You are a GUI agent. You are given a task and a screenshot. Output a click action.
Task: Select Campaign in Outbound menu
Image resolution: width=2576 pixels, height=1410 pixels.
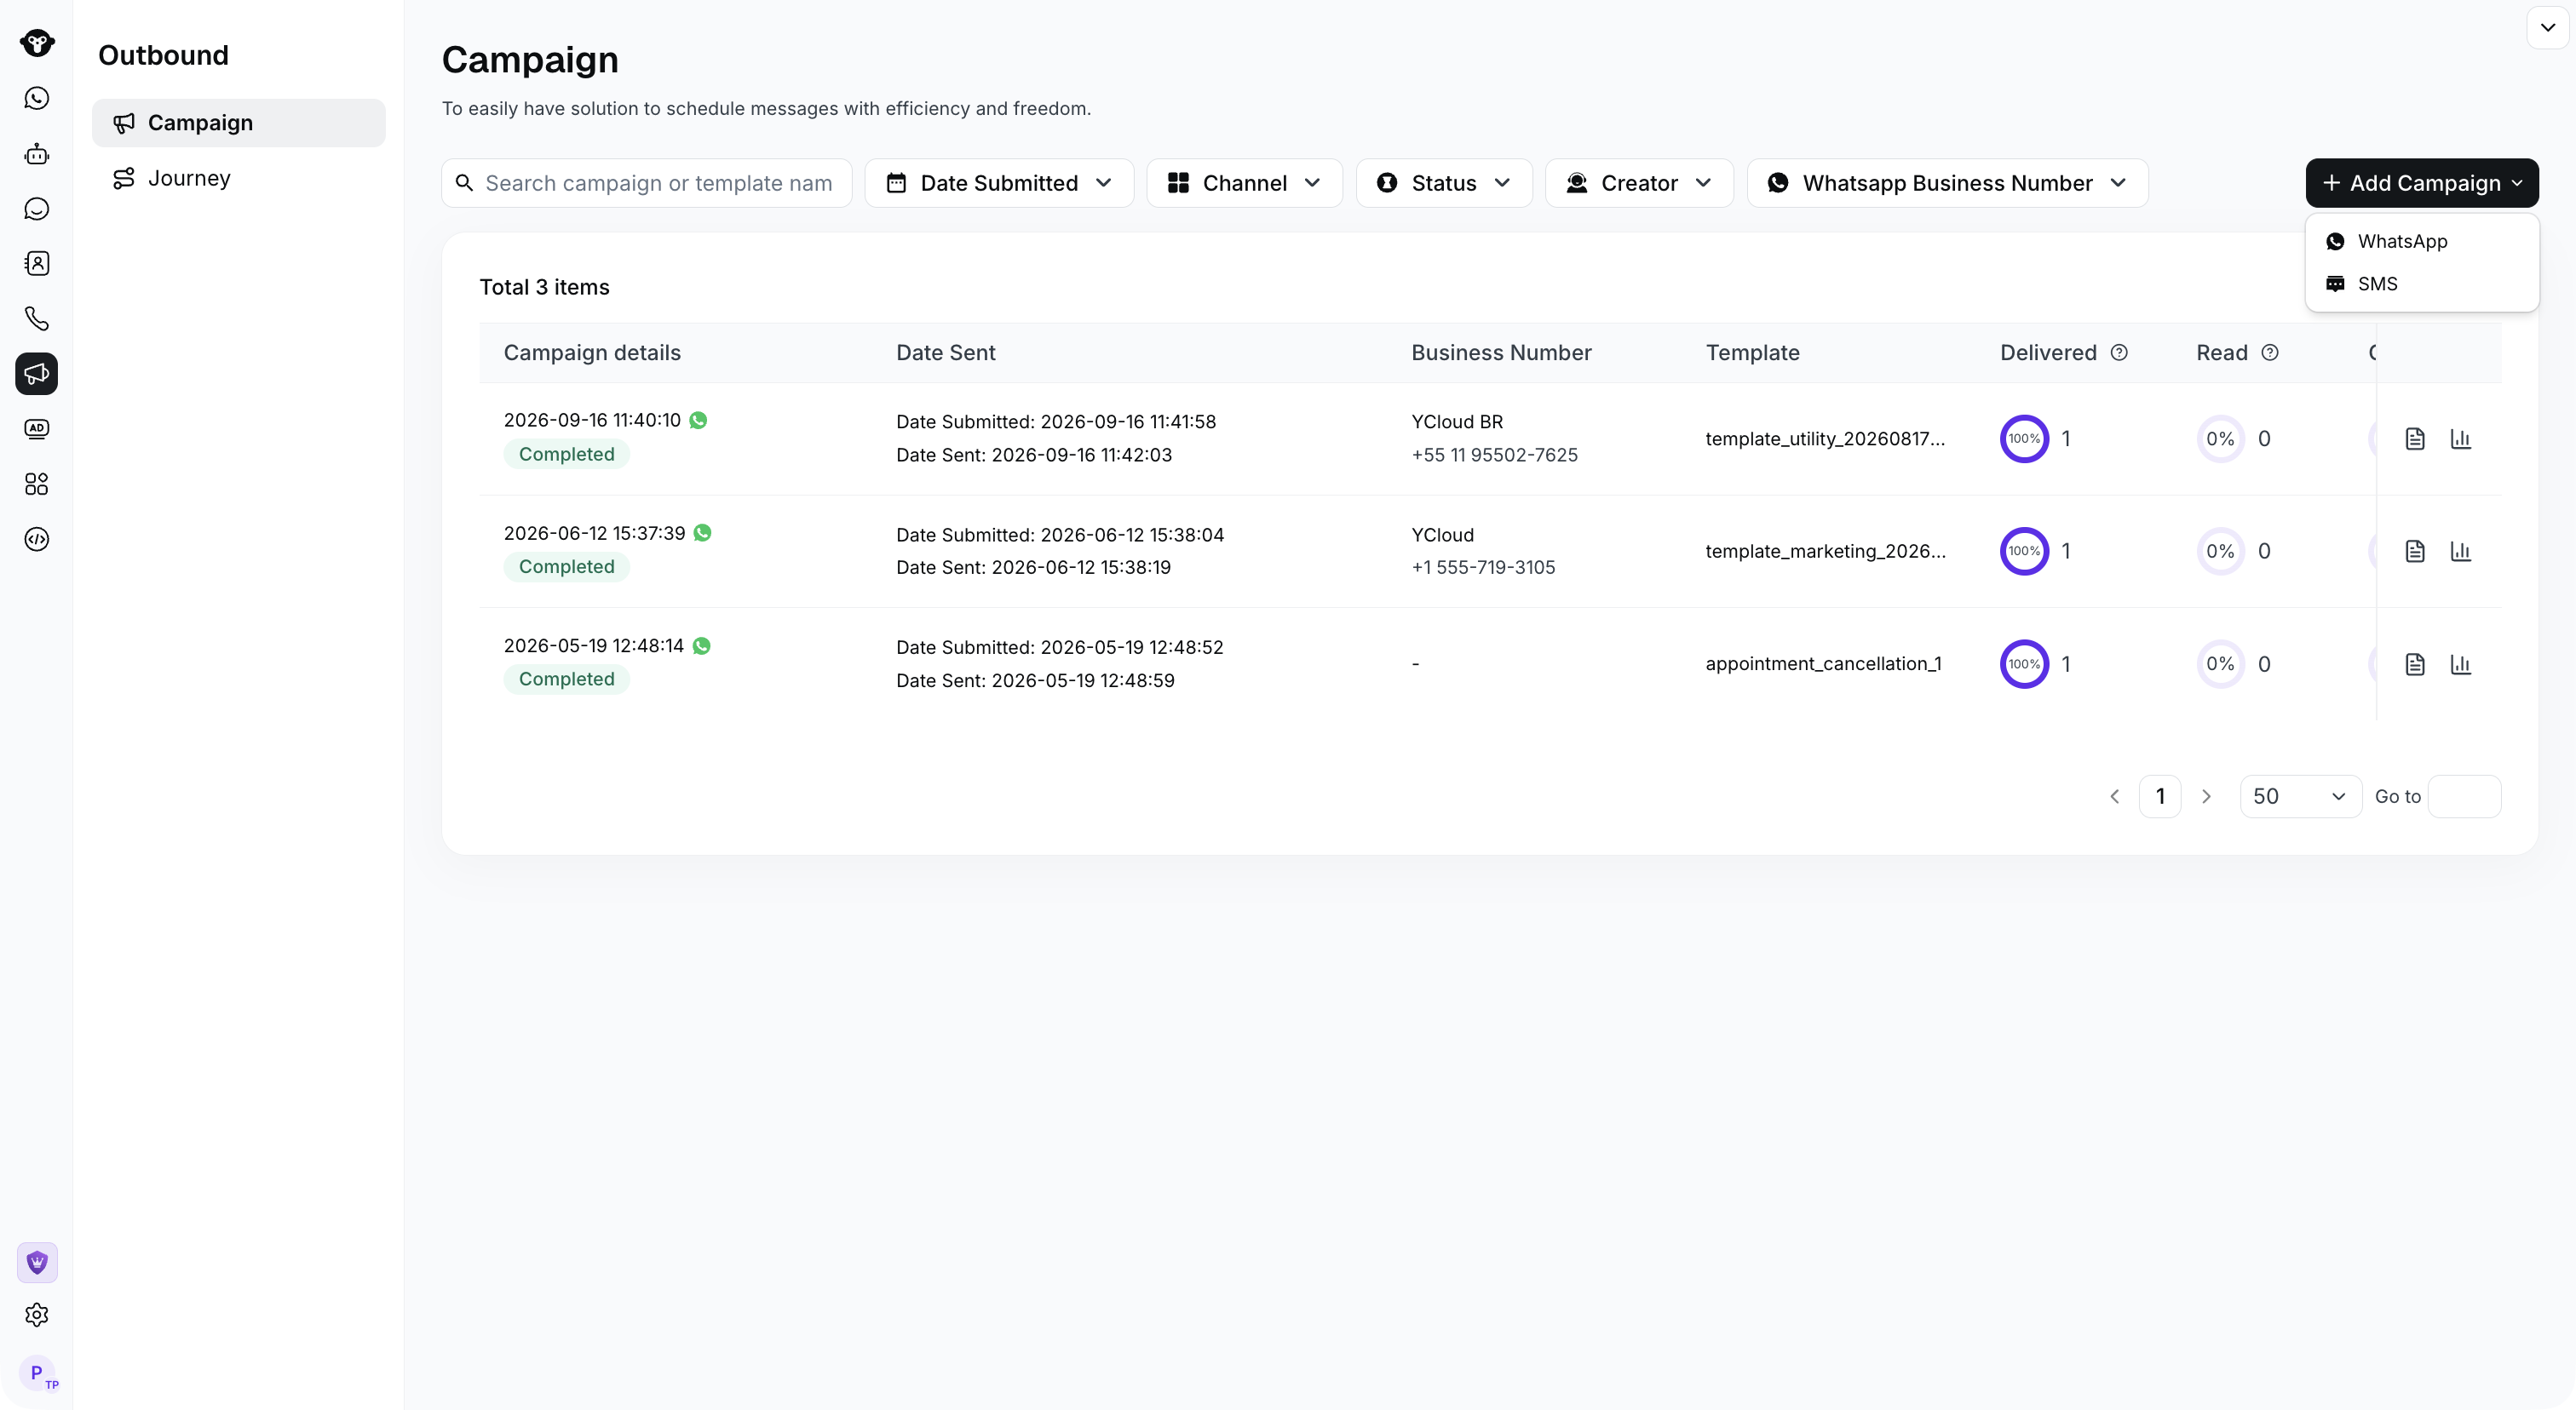(x=238, y=123)
